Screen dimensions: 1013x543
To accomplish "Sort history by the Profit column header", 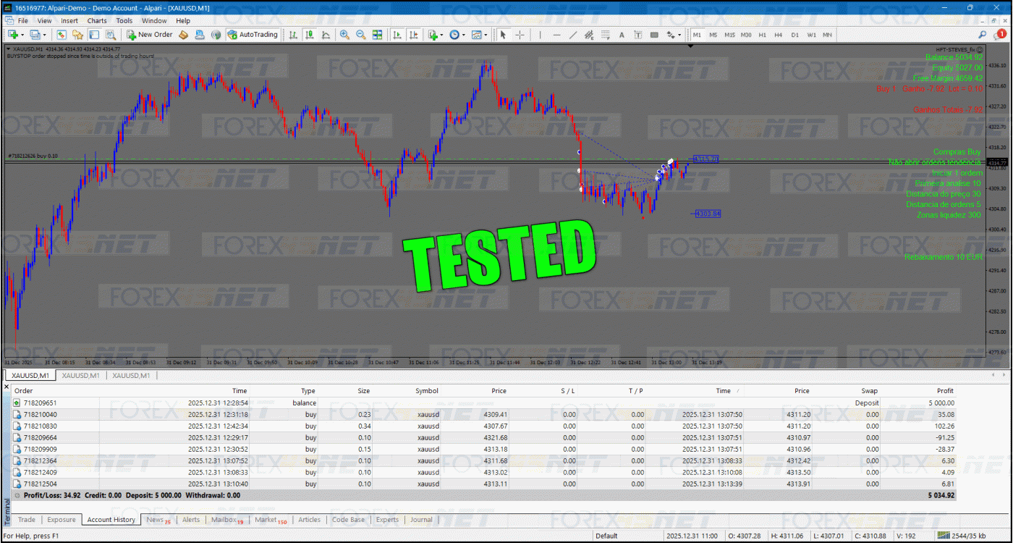I will [944, 391].
